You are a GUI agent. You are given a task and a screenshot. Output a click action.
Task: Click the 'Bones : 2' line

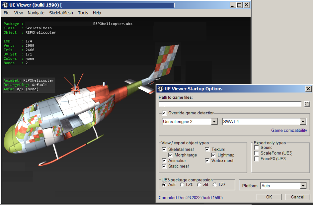click(16, 63)
